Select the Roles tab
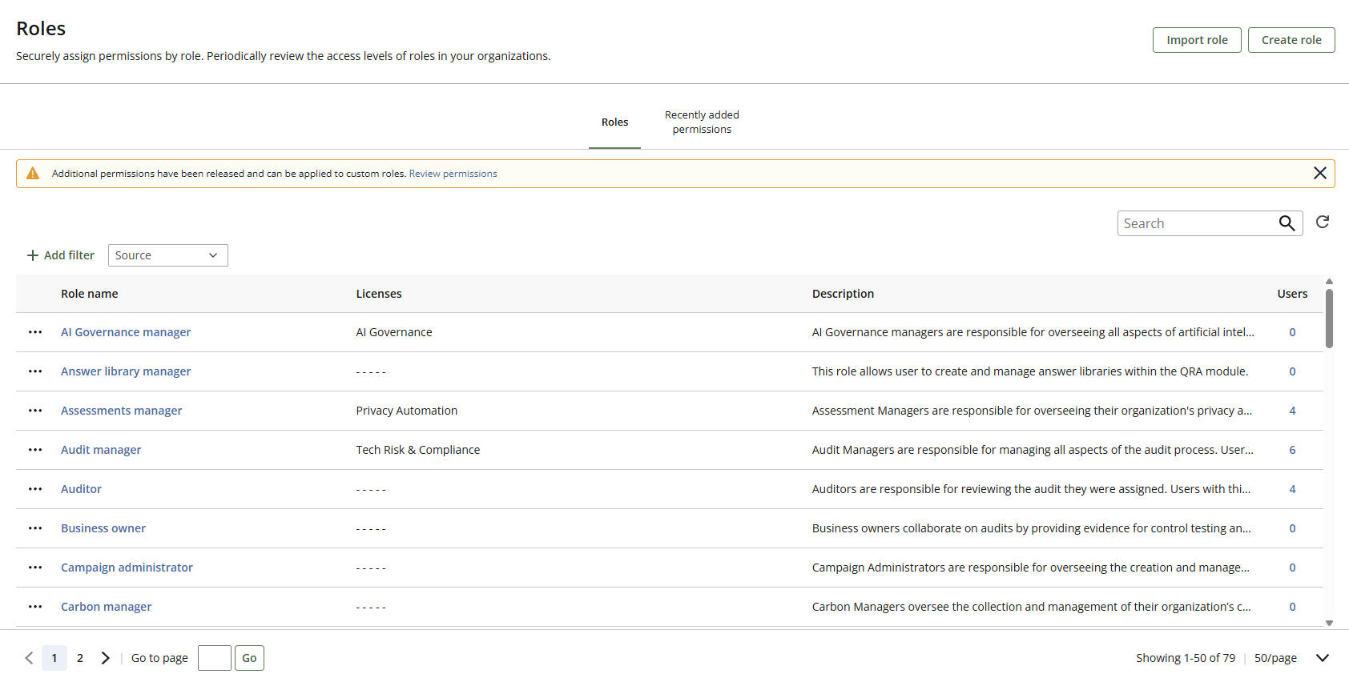This screenshot has width=1349, height=682. 614,122
